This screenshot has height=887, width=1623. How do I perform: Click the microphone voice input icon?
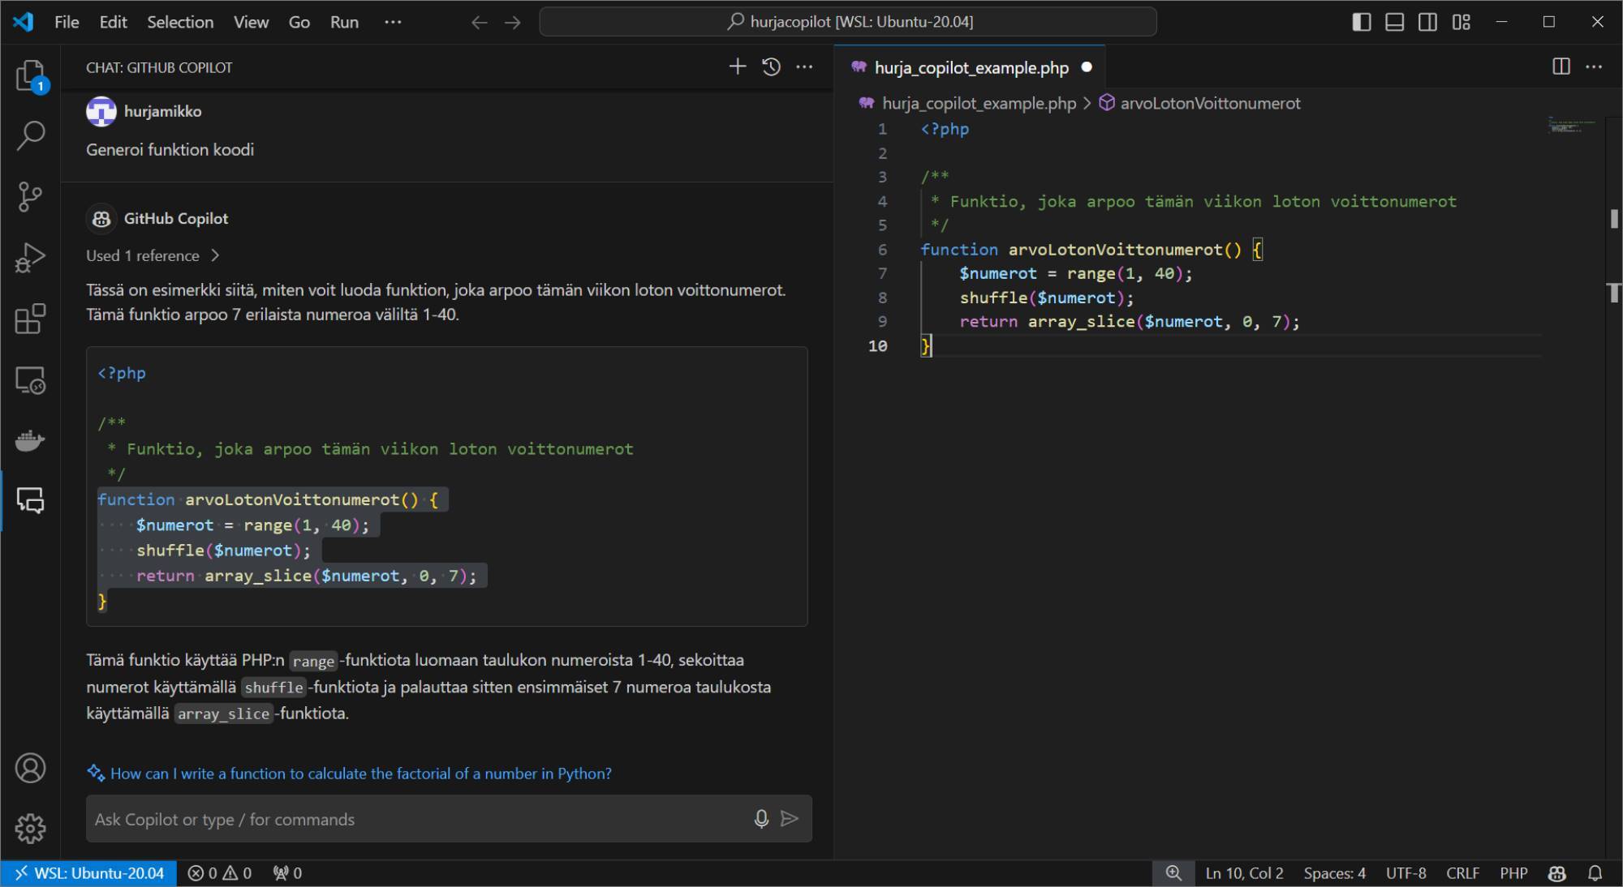(x=760, y=819)
